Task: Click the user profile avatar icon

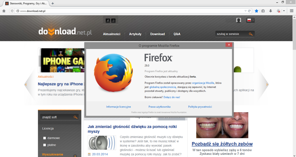Action: [x=239, y=20]
